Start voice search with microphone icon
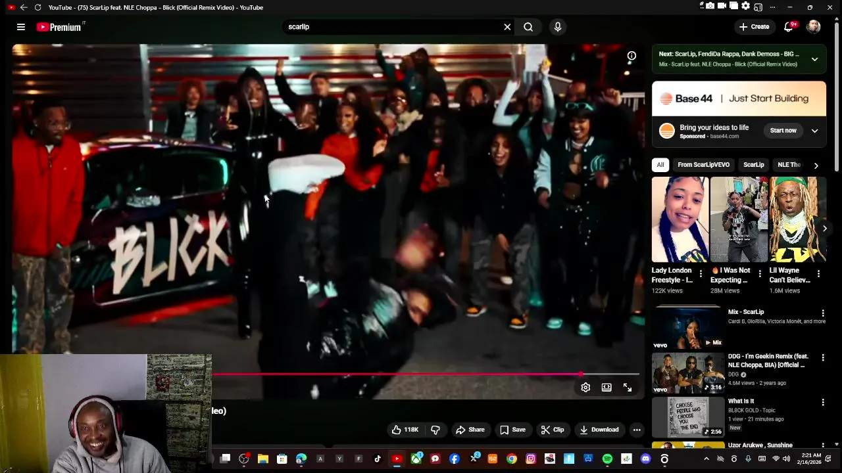The height and width of the screenshot is (473, 842). (x=558, y=27)
